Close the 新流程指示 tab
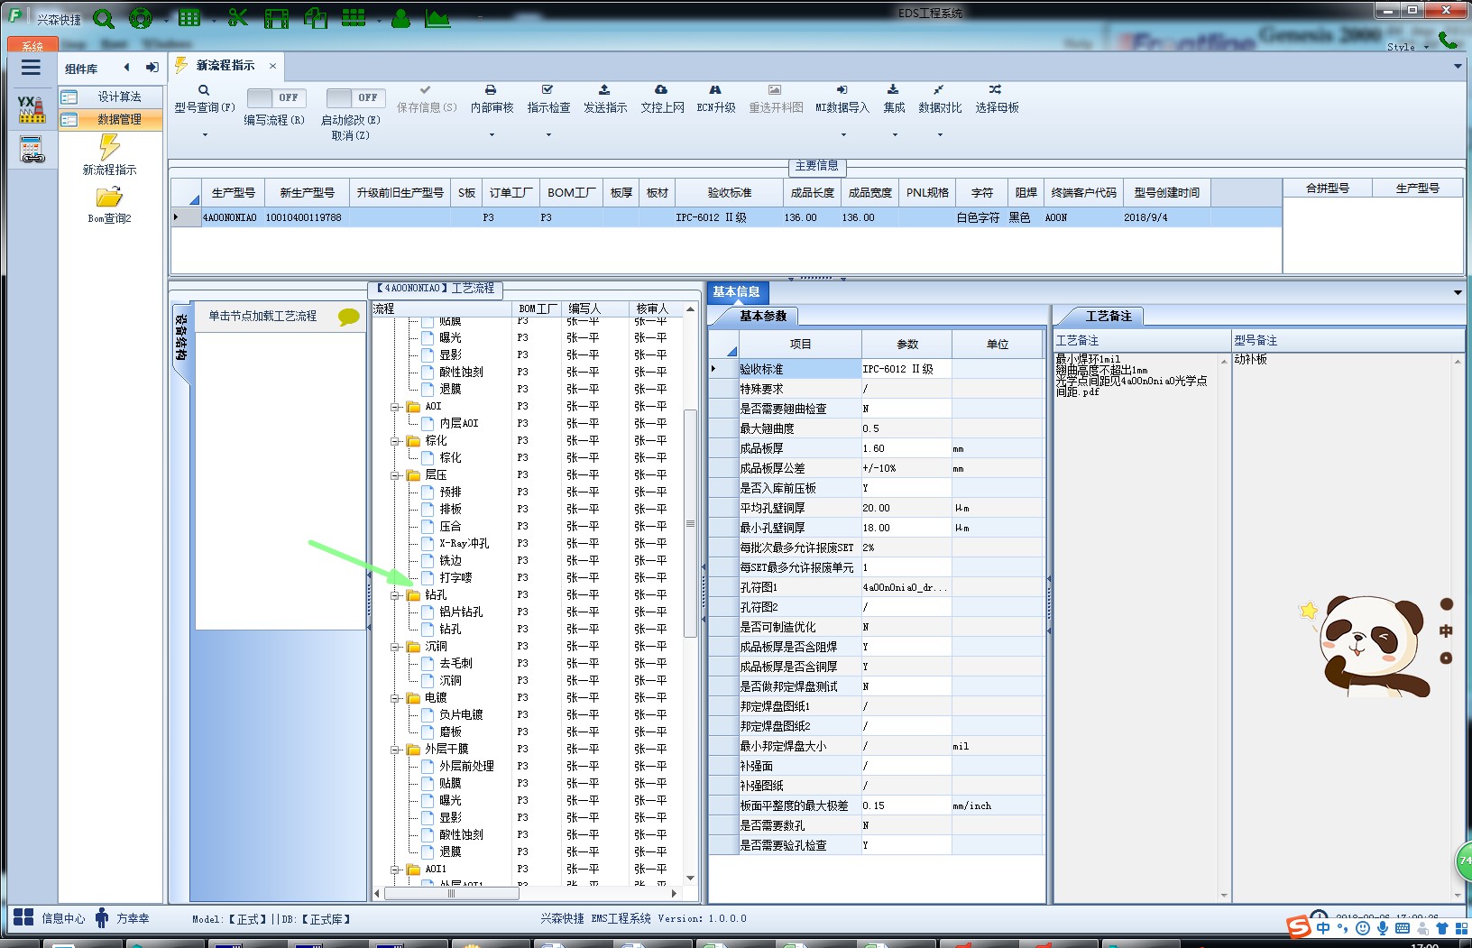Viewport: 1472px width, 948px height. tap(271, 66)
